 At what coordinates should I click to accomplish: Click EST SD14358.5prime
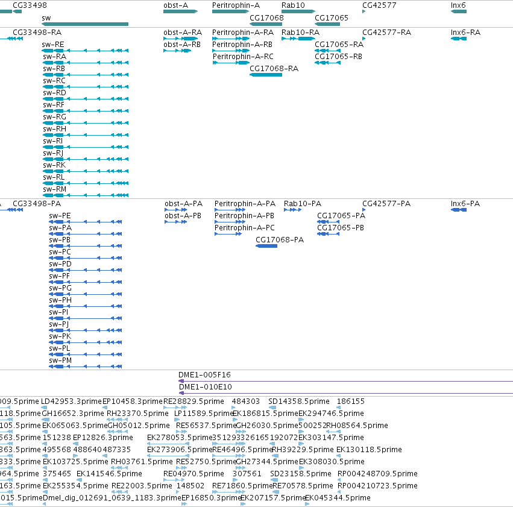coord(272,408)
